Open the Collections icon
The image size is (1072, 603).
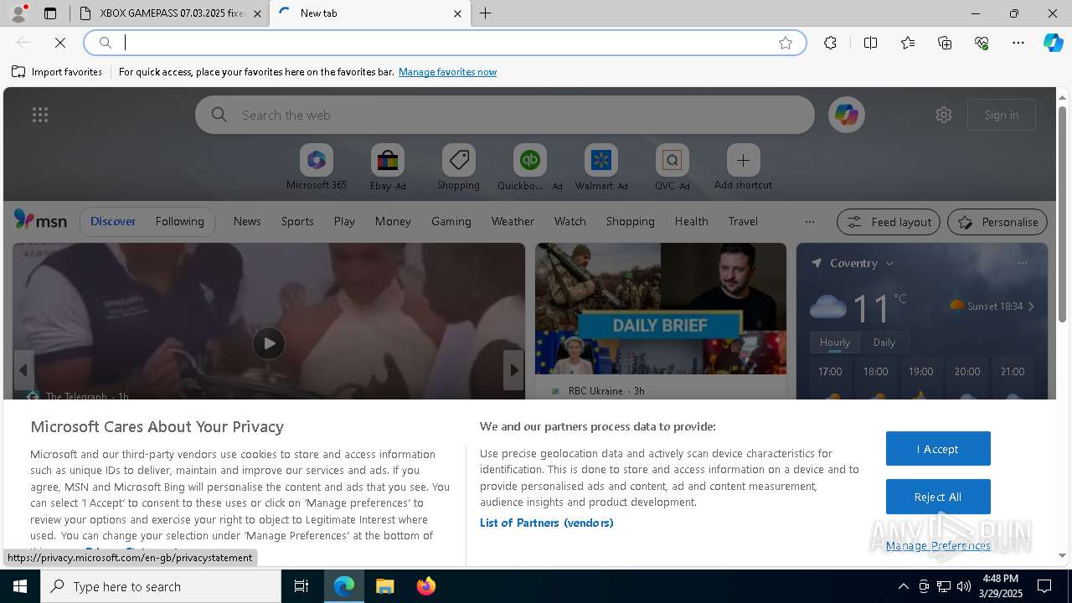[x=945, y=43]
